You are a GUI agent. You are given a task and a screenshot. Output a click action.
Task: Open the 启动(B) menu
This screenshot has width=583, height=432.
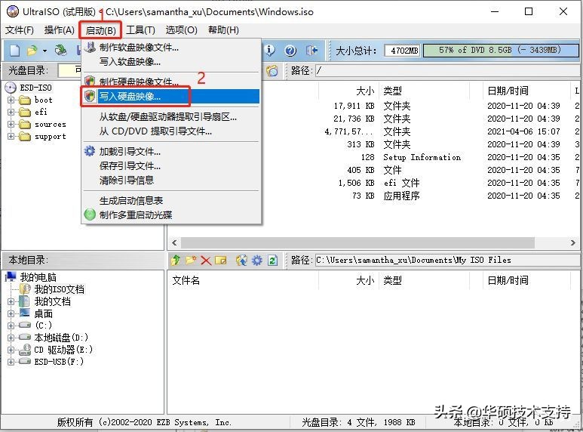pyautogui.click(x=100, y=30)
